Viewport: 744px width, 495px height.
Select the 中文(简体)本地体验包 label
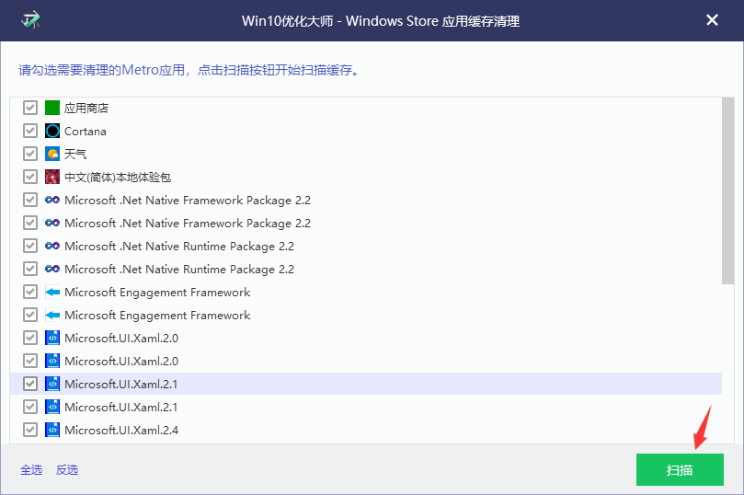pos(118,178)
